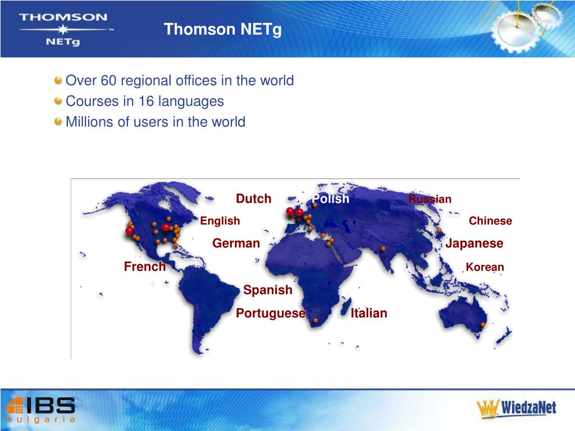The height and width of the screenshot is (431, 575).
Task: Click the orange dot in Australia
Action: (x=483, y=324)
